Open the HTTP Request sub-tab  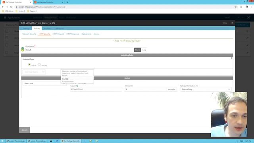(x=58, y=34)
